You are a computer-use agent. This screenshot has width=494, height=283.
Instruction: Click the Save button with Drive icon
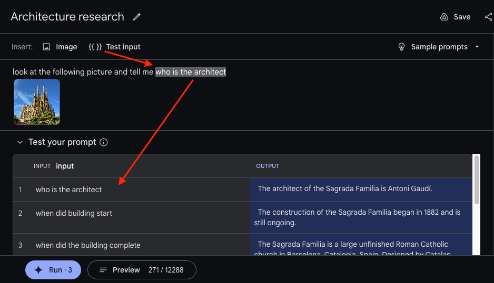click(x=456, y=17)
